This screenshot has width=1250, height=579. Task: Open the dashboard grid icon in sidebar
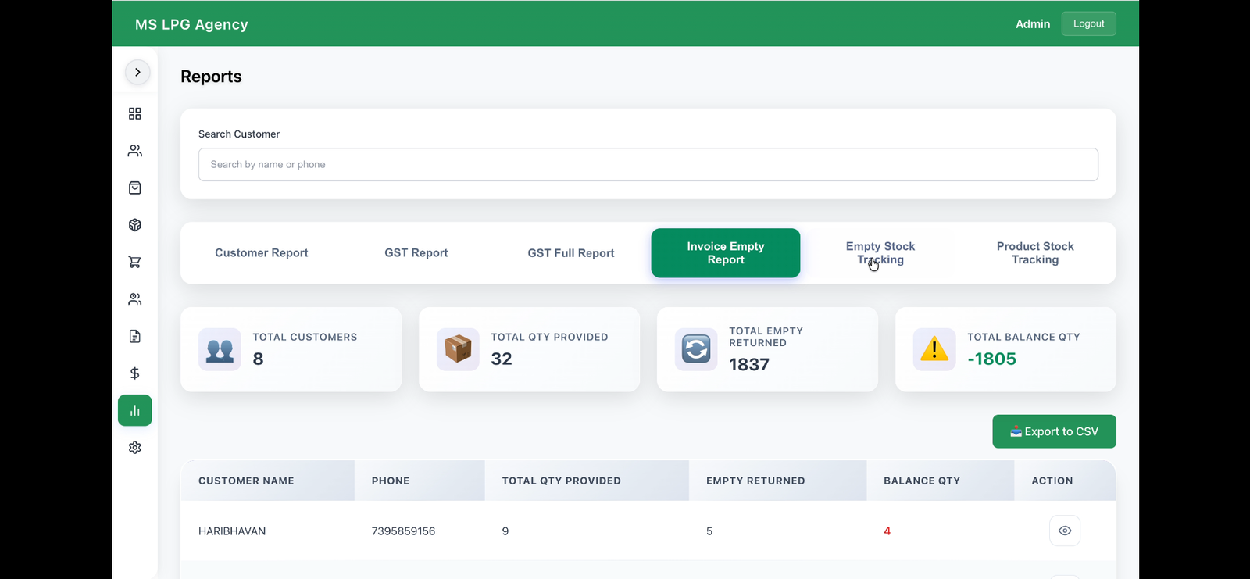coord(134,113)
